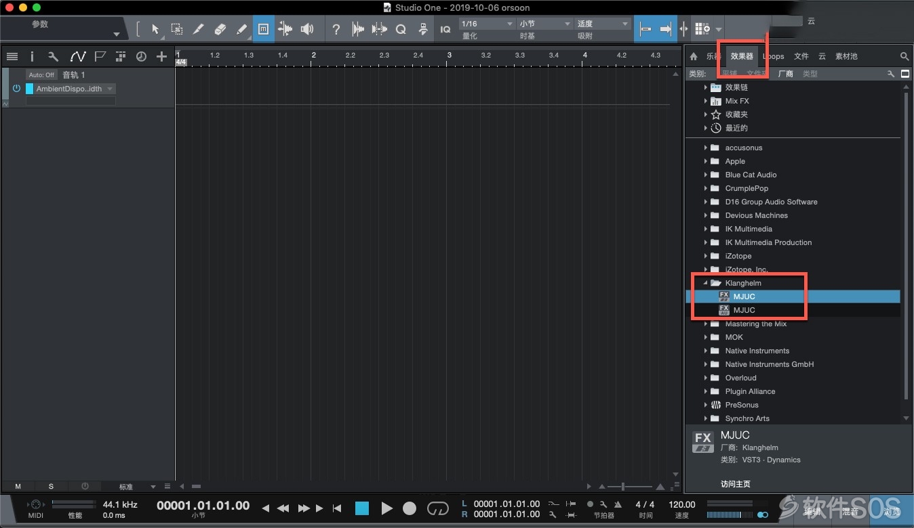Click the 120.00 tempo value
Screen dimensions: 914x528
point(682,504)
